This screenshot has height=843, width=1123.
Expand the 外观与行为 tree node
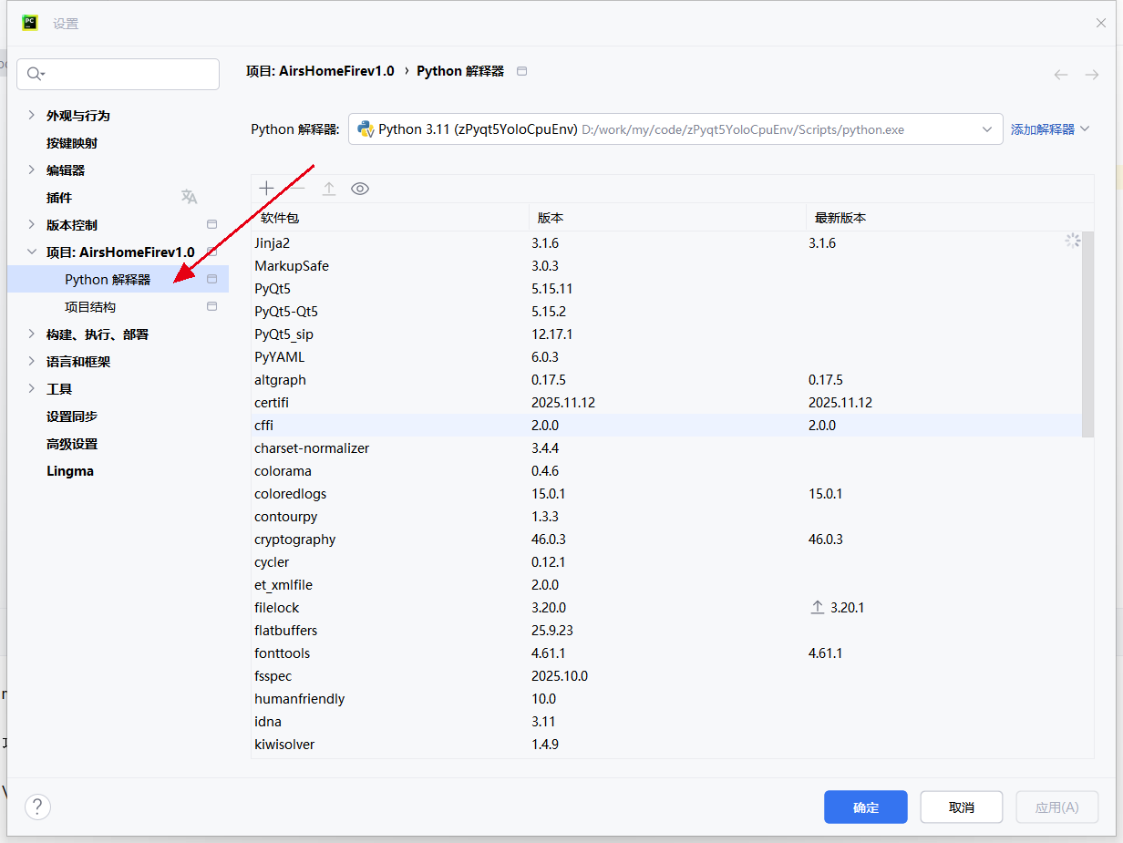pos(32,115)
